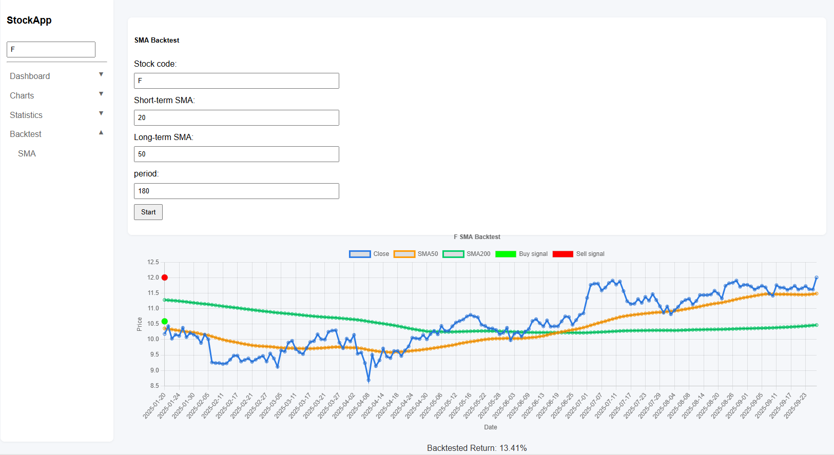Expand the Dashboard menu arrow
This screenshot has height=455, width=834.
pyautogui.click(x=101, y=75)
